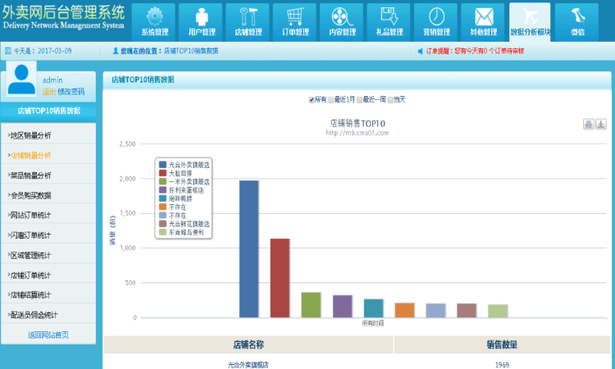
Task: Open 店铺管理 tools icon module
Action: coord(248,22)
